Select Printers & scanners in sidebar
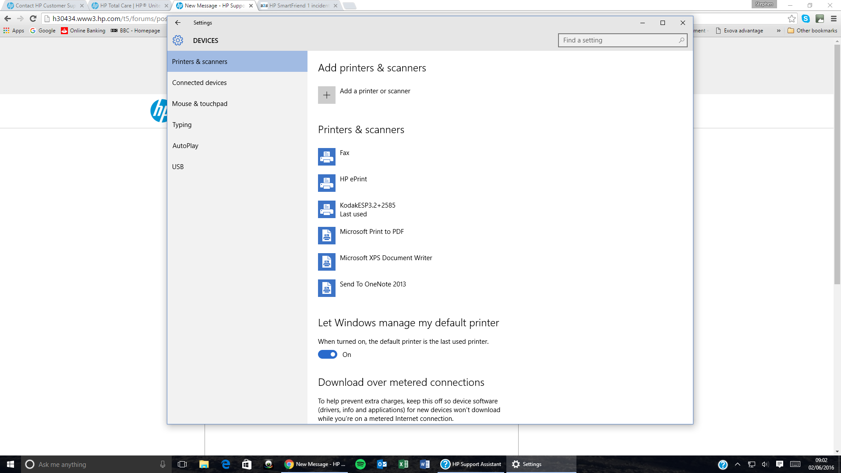Image resolution: width=841 pixels, height=473 pixels. point(237,61)
